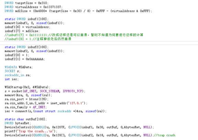
Task: Click the line 'memset(inbuf1, 0, sizeof(inbuf1));'
Action: [x=34, y=23]
